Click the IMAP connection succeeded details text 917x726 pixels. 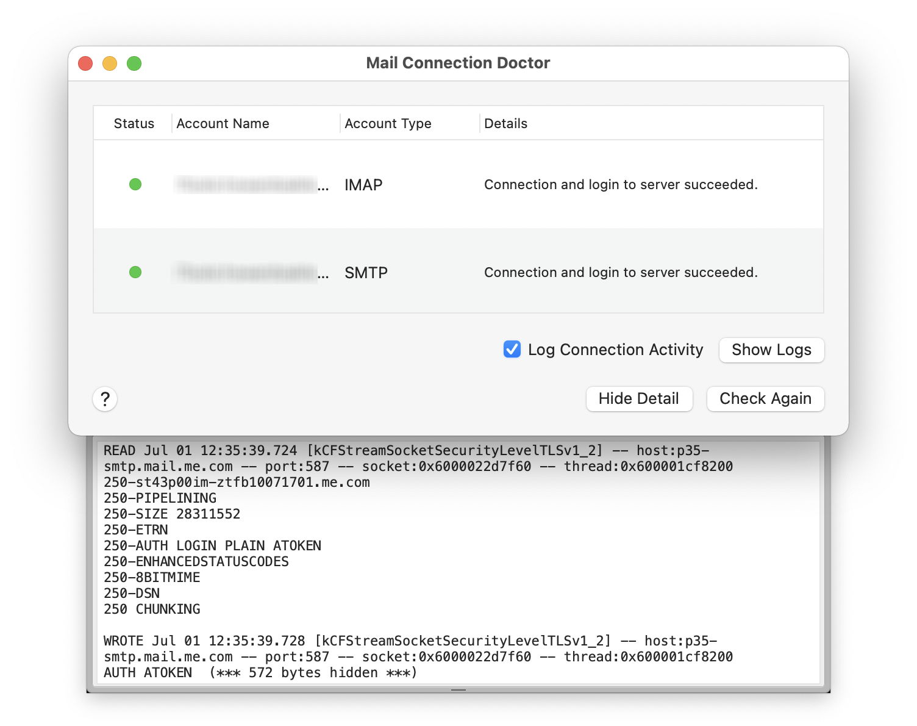620,185
